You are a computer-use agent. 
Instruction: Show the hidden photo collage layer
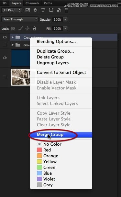(x=5, y=77)
